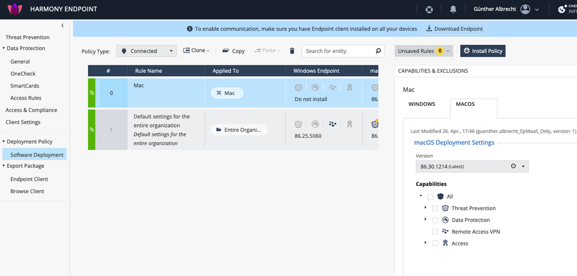This screenshot has width=577, height=276.
Task: Open the help lifebuoy icon
Action: 429,10
